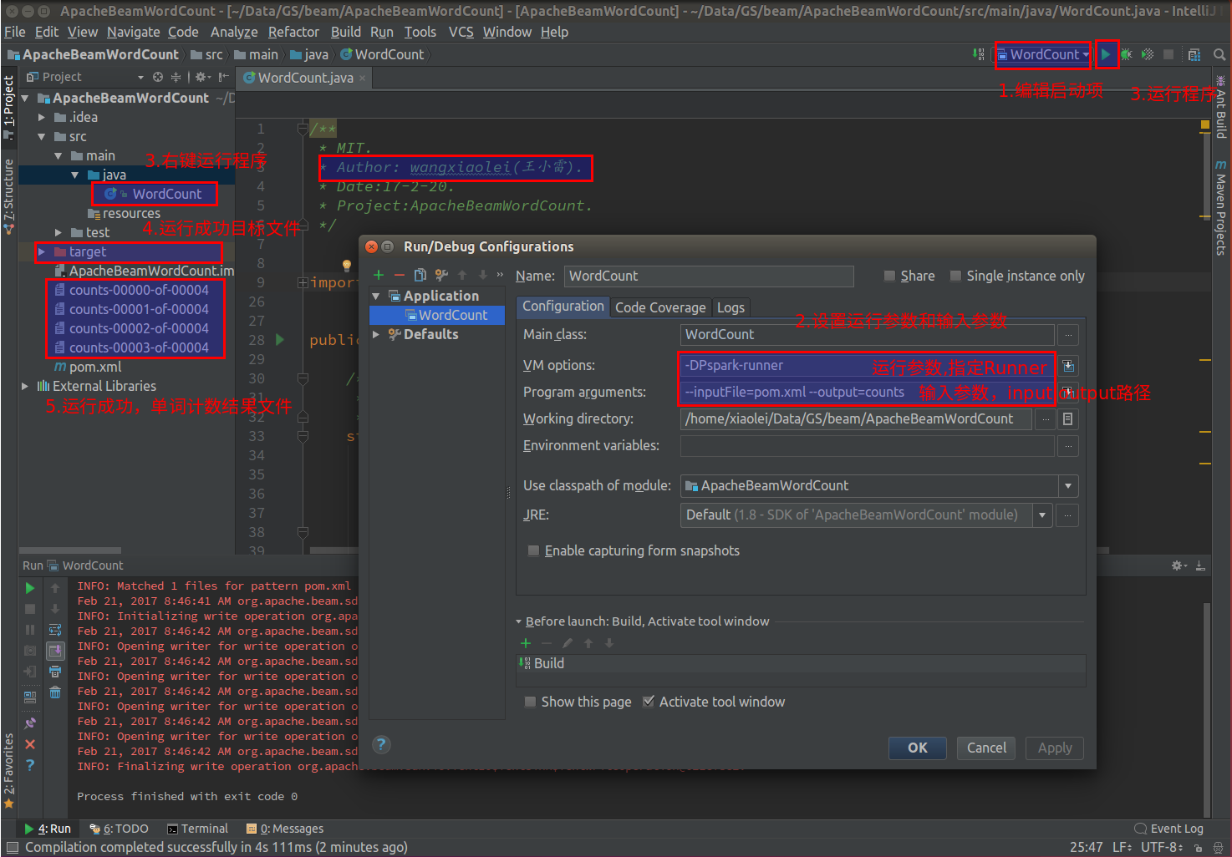1232x857 pixels.
Task: Click OK in Run/Debug Configurations
Action: pyautogui.click(x=917, y=748)
